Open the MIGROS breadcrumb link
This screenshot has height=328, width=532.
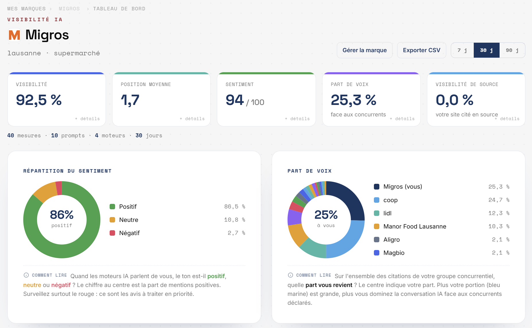point(69,9)
